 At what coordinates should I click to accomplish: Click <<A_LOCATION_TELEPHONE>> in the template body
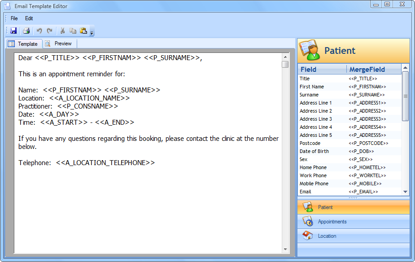105,163
